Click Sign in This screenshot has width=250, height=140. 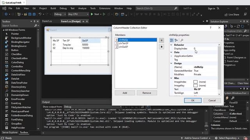[213, 9]
